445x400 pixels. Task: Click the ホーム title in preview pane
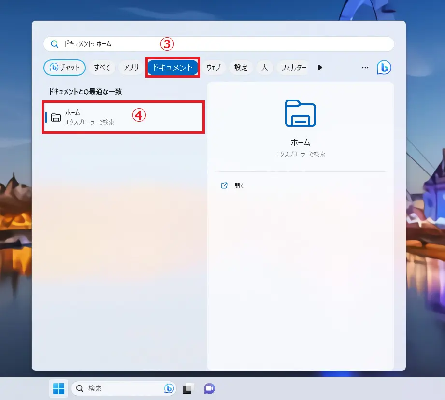click(x=300, y=142)
